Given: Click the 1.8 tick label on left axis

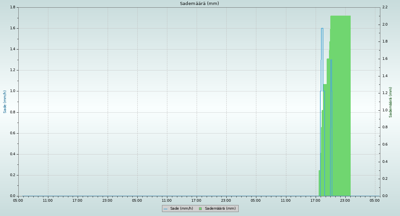Looking at the screenshot, I should pyautogui.click(x=13, y=7).
